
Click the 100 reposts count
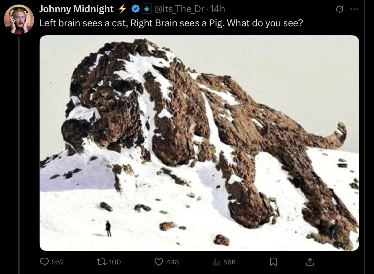[115, 262]
